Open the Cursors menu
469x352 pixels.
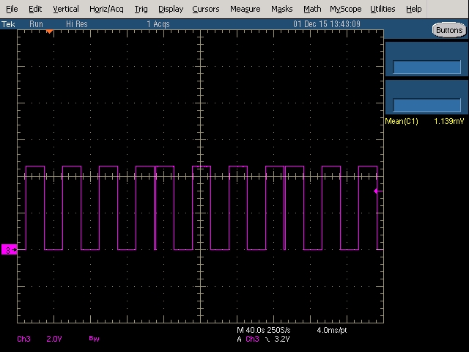[206, 9]
